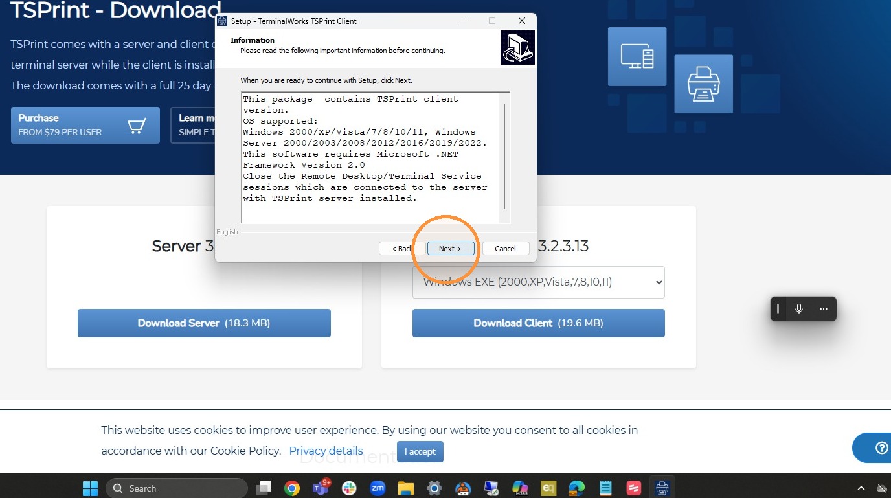
Task: Open the red striped app icon in the taskbar
Action: pos(634,488)
